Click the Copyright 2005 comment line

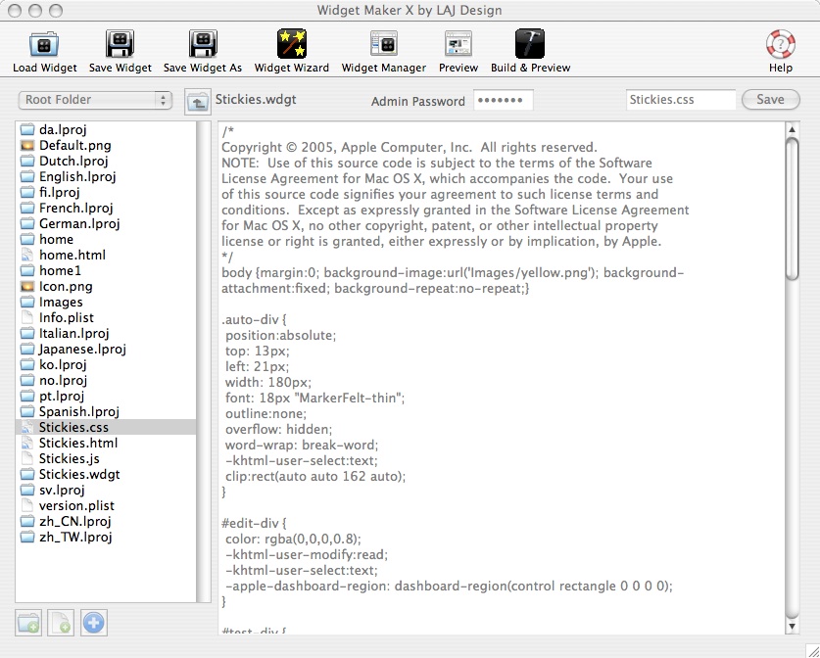tap(409, 147)
